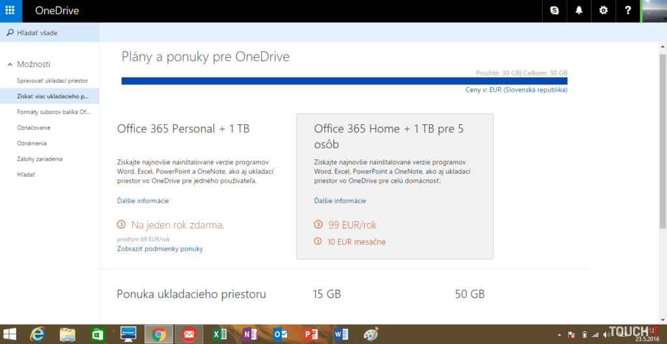The image size is (667, 344).
Task: Open Zobraziť podmienky ponuky link
Action: pos(160,248)
